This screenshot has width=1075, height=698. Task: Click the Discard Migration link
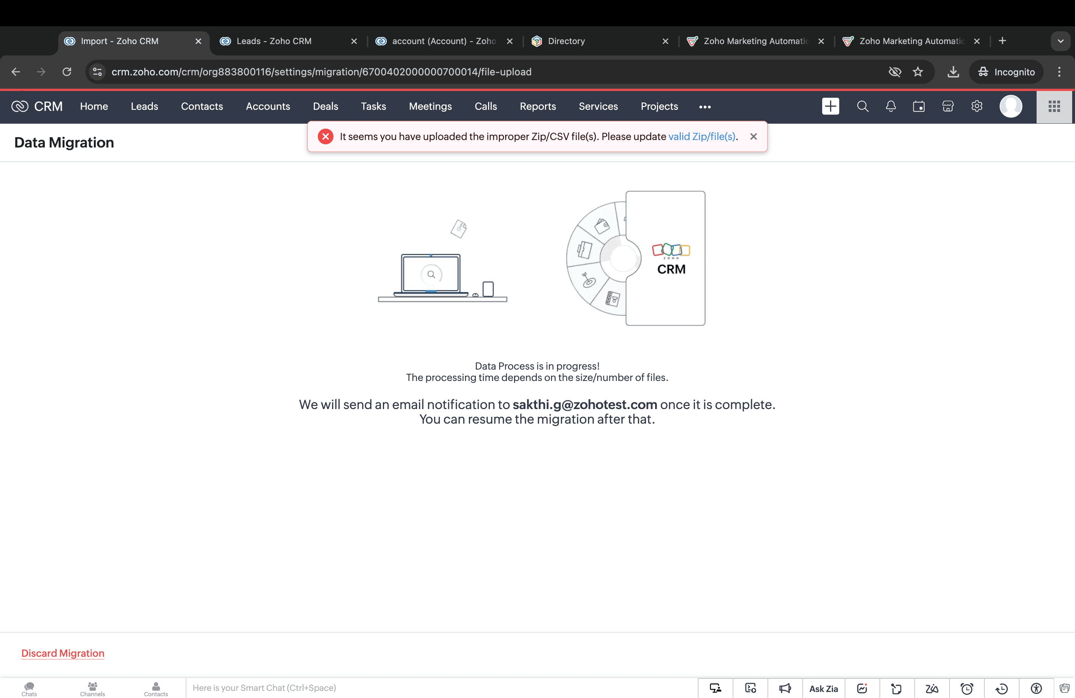pyautogui.click(x=63, y=653)
